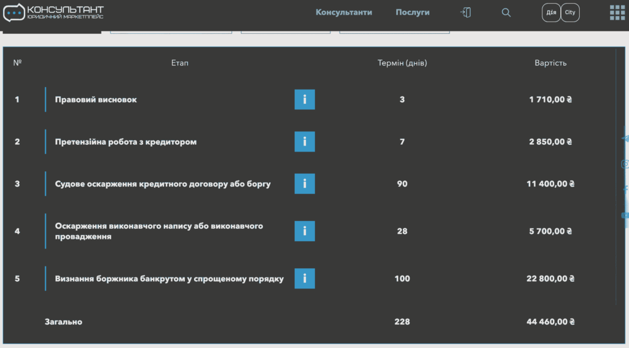Viewport: 629px width, 348px height.
Task: Open the Консультанти menu item
Action: 343,12
